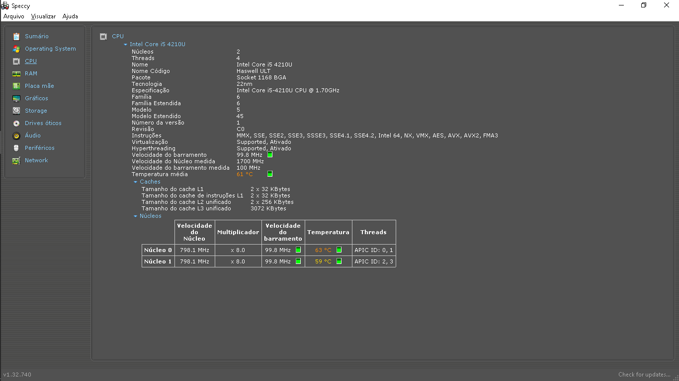This screenshot has height=381, width=679.
Task: Click the Velocidade do Núcleo column header
Action: click(194, 232)
